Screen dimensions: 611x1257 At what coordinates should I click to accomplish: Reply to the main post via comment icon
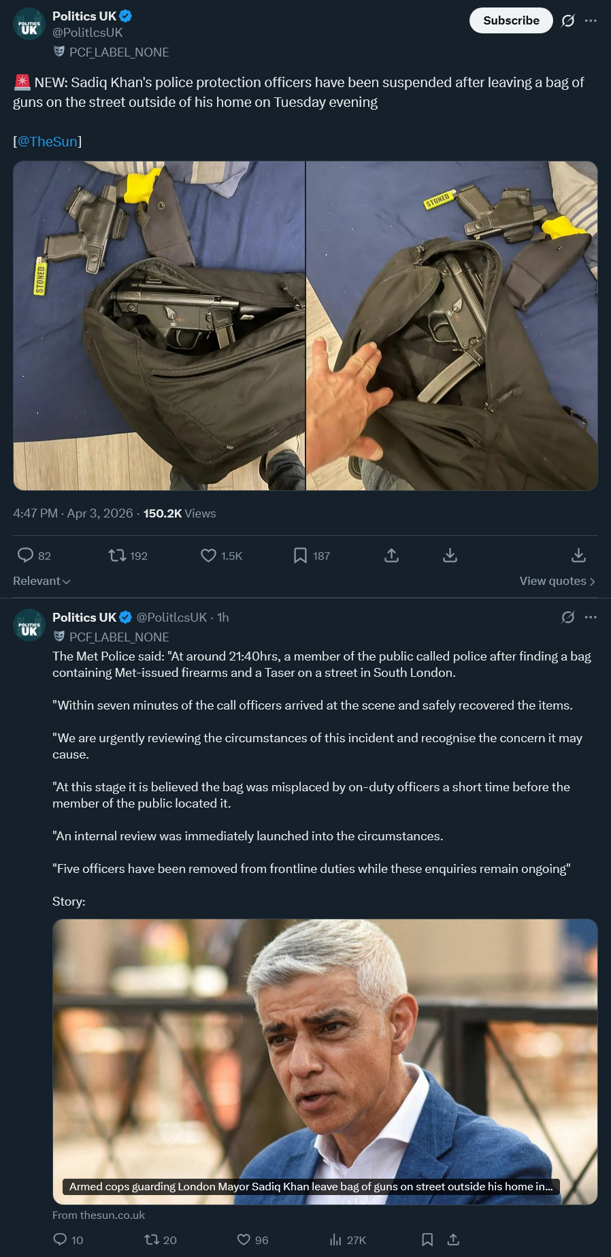pyautogui.click(x=25, y=556)
